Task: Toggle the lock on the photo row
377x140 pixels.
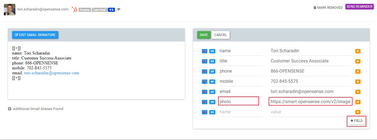Action: (x=204, y=102)
